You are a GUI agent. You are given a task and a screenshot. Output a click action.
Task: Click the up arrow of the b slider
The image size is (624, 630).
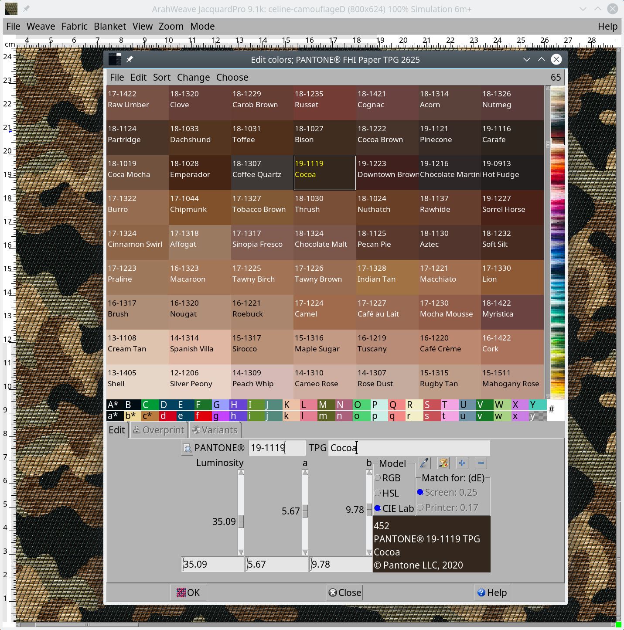pyautogui.click(x=369, y=473)
